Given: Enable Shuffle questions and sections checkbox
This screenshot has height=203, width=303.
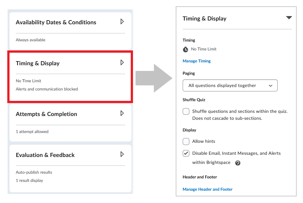Looking at the screenshot, I should point(186,111).
